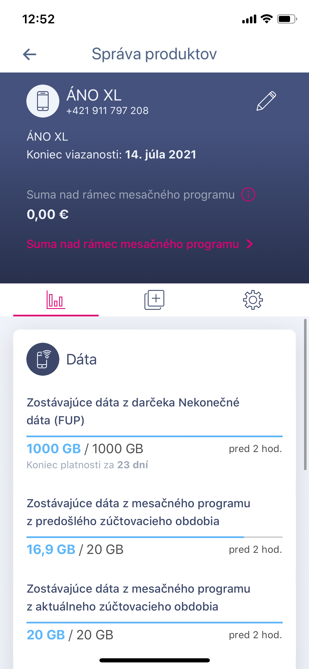309x669 pixels.
Task: Tap the phone number +421 911 797 208
Action: (x=107, y=111)
